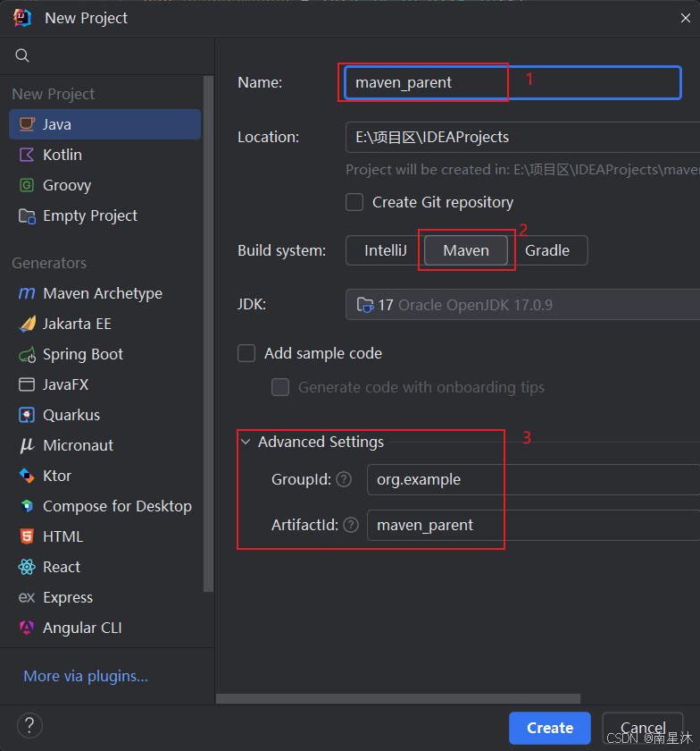Image resolution: width=700 pixels, height=751 pixels.
Task: Close the New Project dialog
Action: 686,18
